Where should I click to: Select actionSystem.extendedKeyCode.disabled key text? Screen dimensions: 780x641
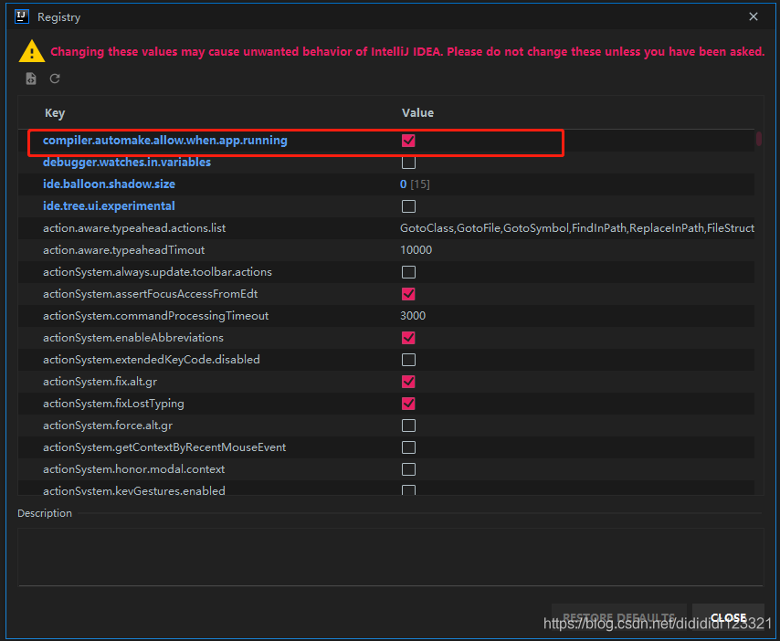click(x=152, y=360)
